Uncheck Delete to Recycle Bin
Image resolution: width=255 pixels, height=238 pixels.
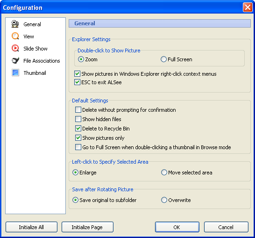coord(78,129)
